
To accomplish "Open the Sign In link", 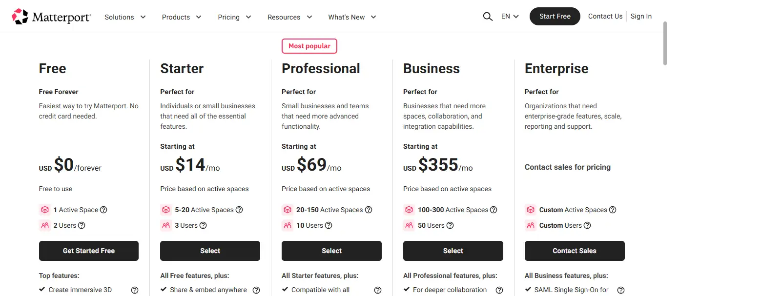I will (x=641, y=17).
